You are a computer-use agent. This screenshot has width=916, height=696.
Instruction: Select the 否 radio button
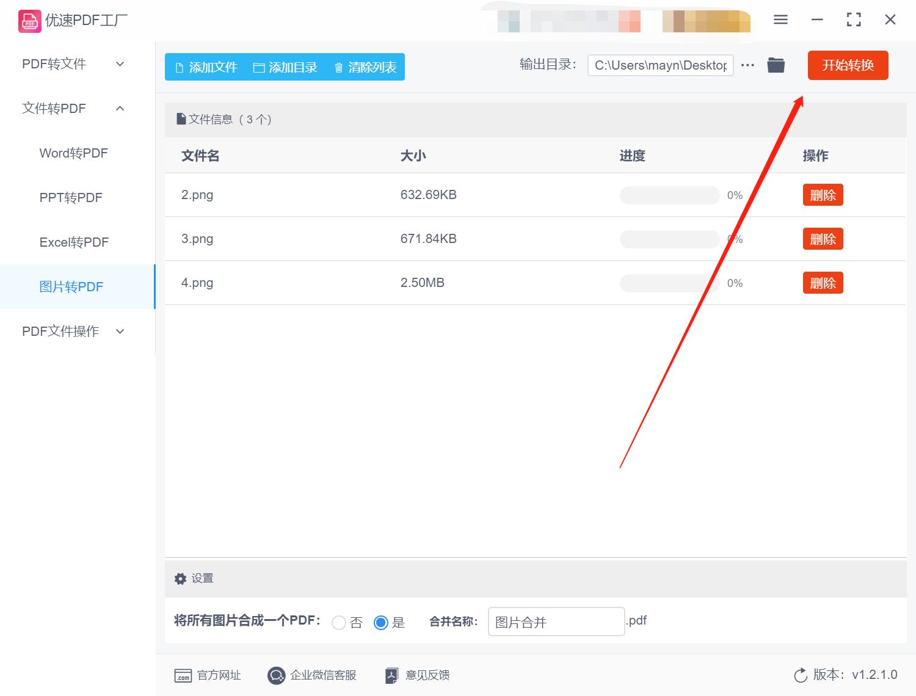340,622
